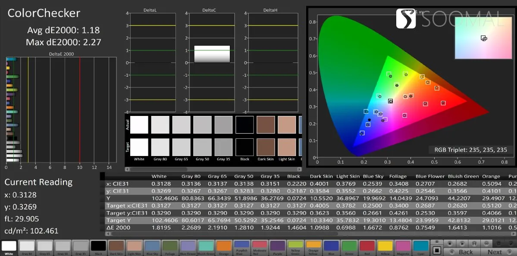Click the Target Y row label

click(119, 220)
